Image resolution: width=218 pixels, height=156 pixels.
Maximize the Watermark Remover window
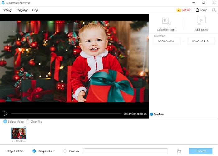point(204,2)
